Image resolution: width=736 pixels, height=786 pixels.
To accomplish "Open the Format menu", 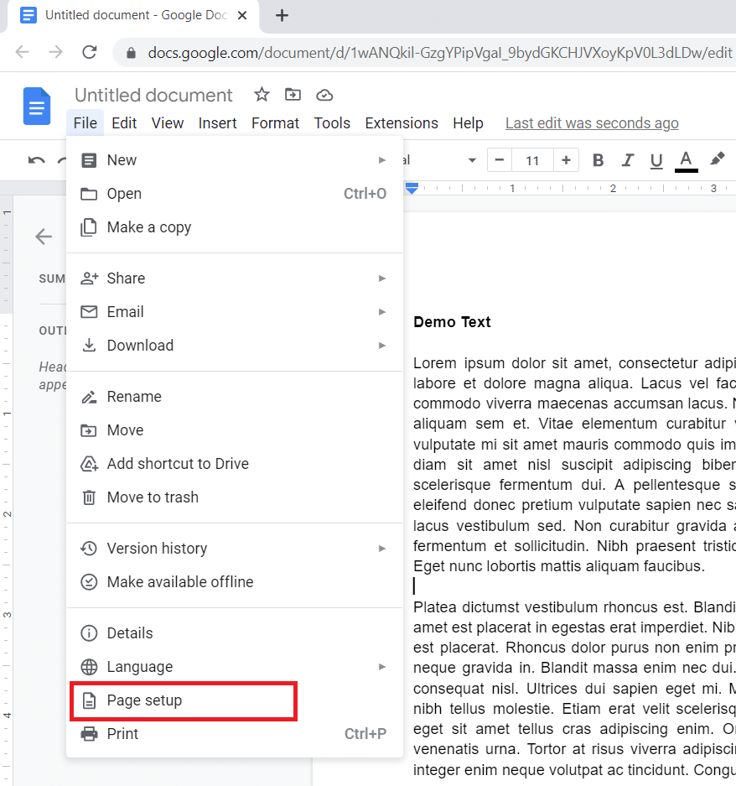I will coord(275,122).
